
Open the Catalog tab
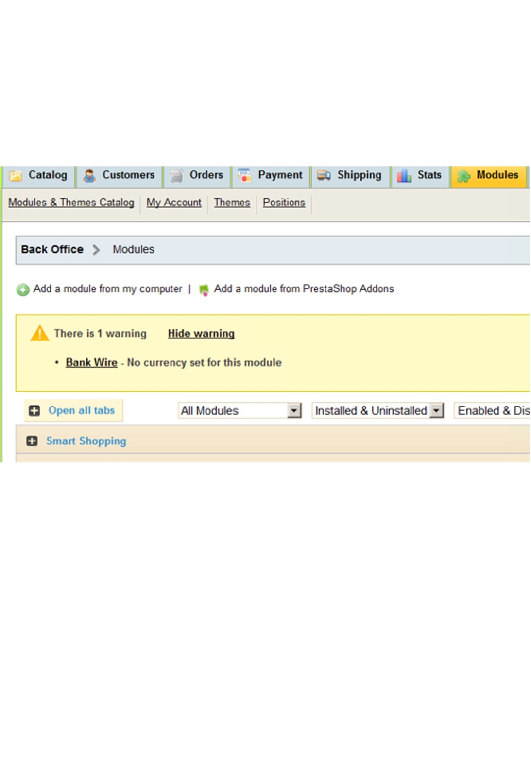[39, 176]
